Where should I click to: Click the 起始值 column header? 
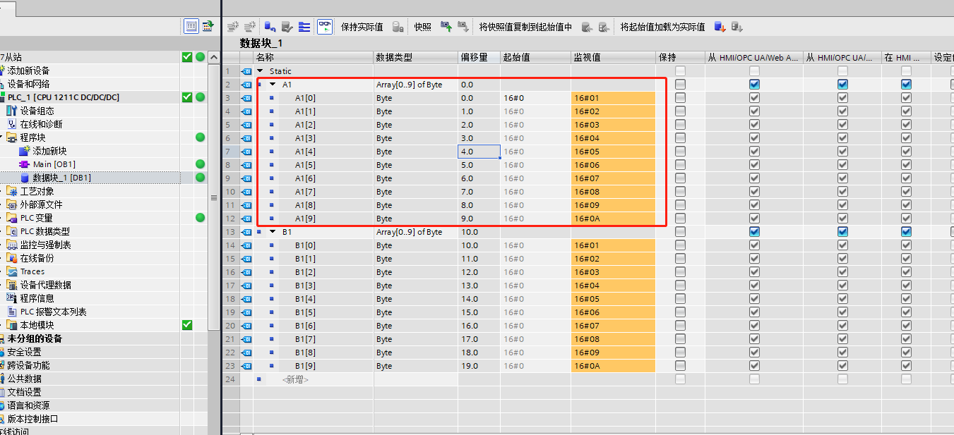[535, 58]
